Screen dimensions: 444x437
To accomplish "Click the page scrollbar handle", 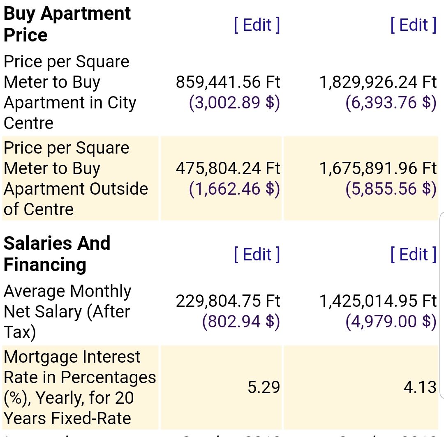I will click(x=442, y=305).
